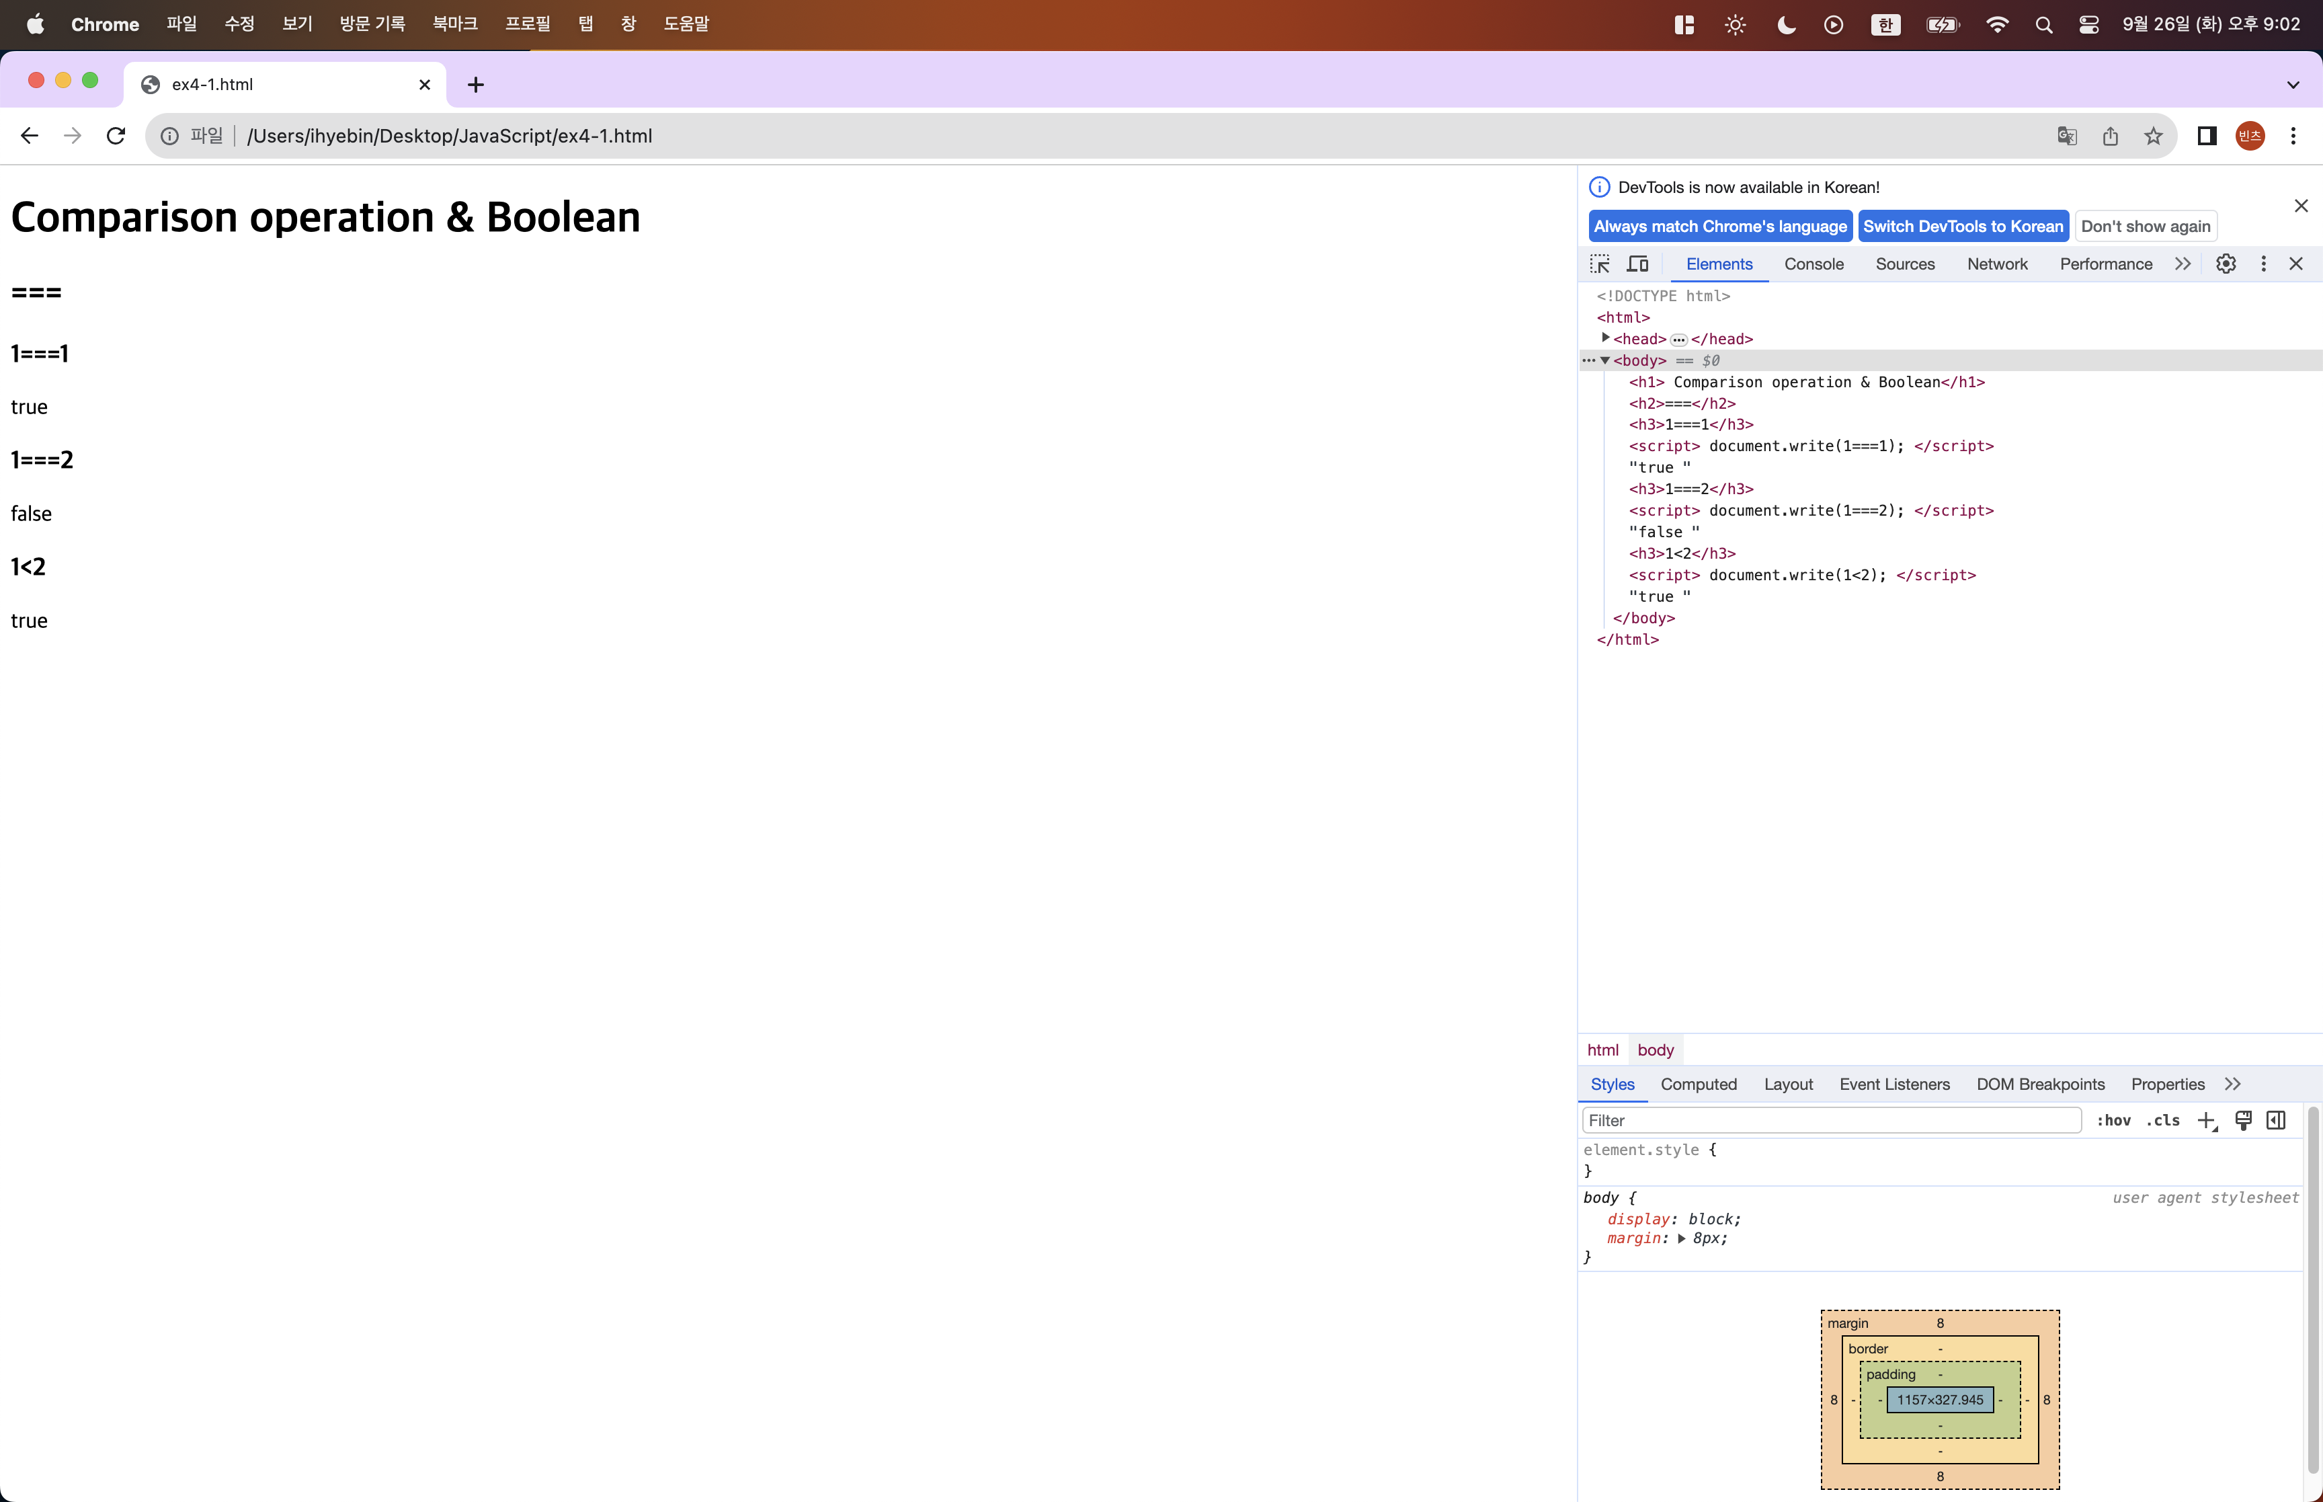Show more DevTools panel tabs chevron
2323x1502 pixels.
2183,264
